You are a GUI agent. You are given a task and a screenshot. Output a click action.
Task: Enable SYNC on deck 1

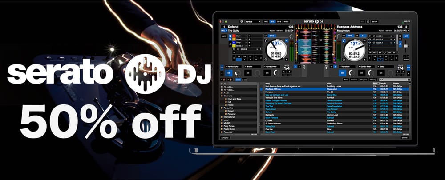272,36
